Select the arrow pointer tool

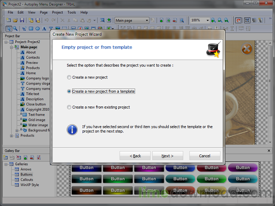coord(9,29)
